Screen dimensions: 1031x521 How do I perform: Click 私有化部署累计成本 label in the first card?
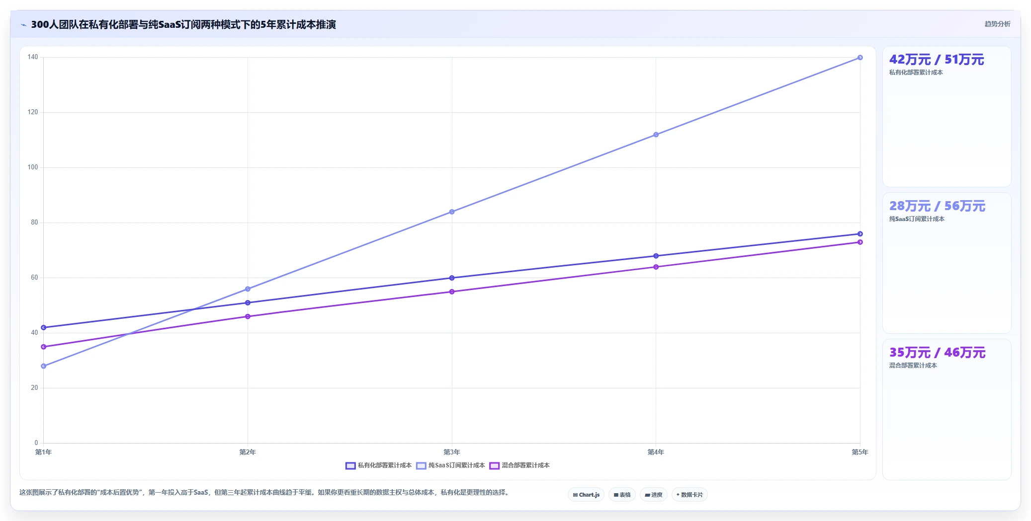tap(916, 73)
